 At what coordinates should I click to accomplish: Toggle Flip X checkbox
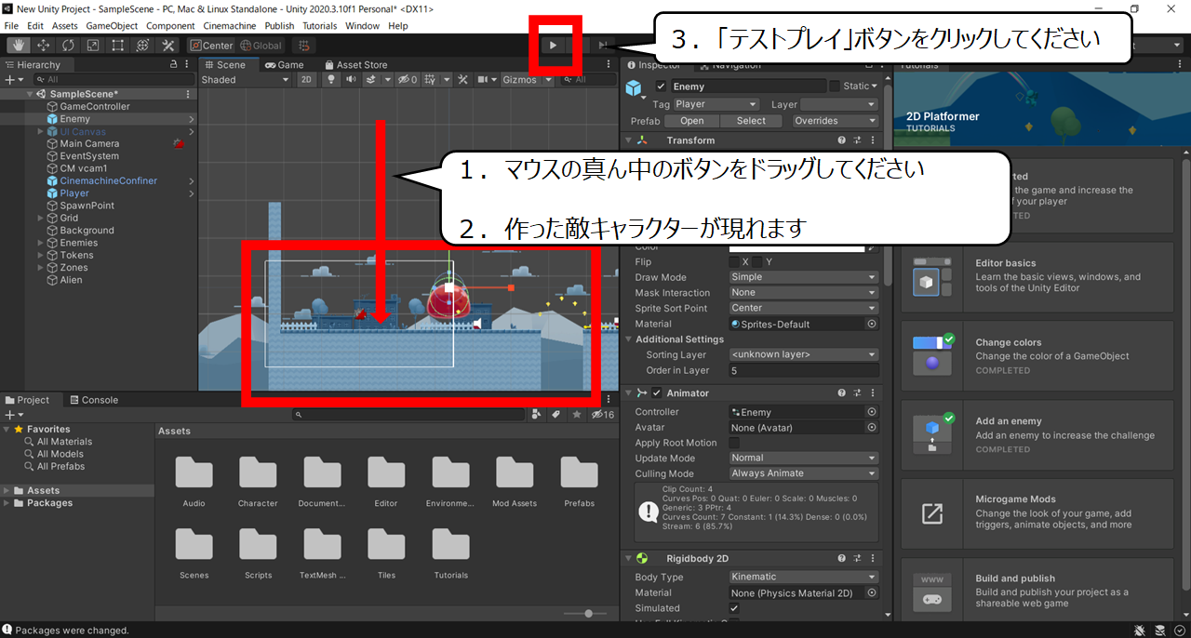click(734, 262)
